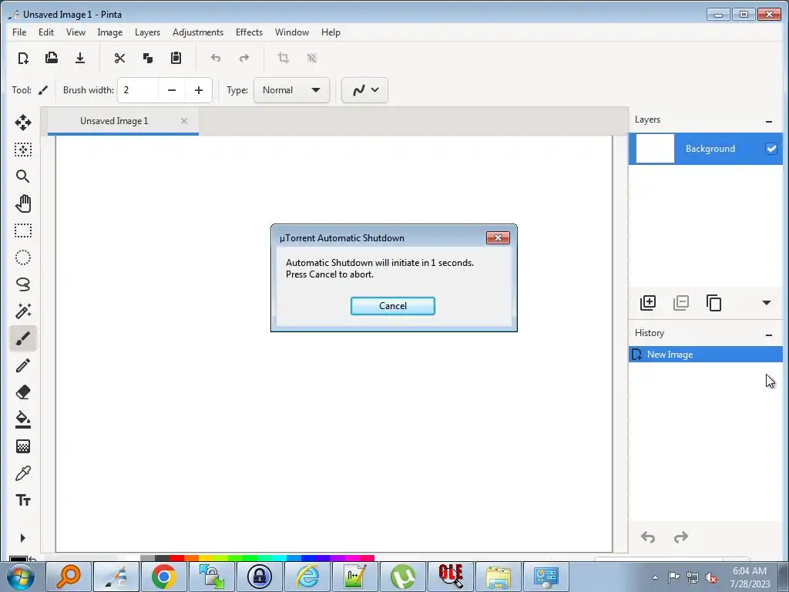Viewport: 789px width, 592px height.
Task: Select the Pan hand tool
Action: pos(23,203)
